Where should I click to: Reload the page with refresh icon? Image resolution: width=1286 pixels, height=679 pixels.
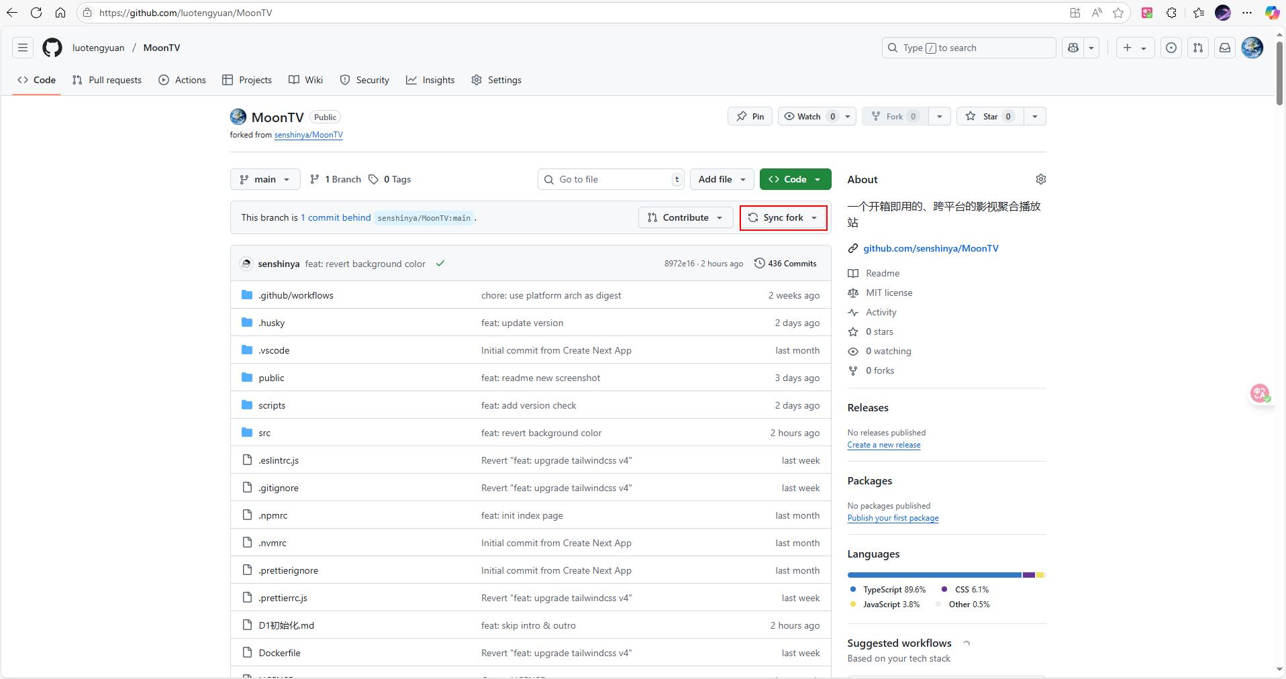click(36, 13)
